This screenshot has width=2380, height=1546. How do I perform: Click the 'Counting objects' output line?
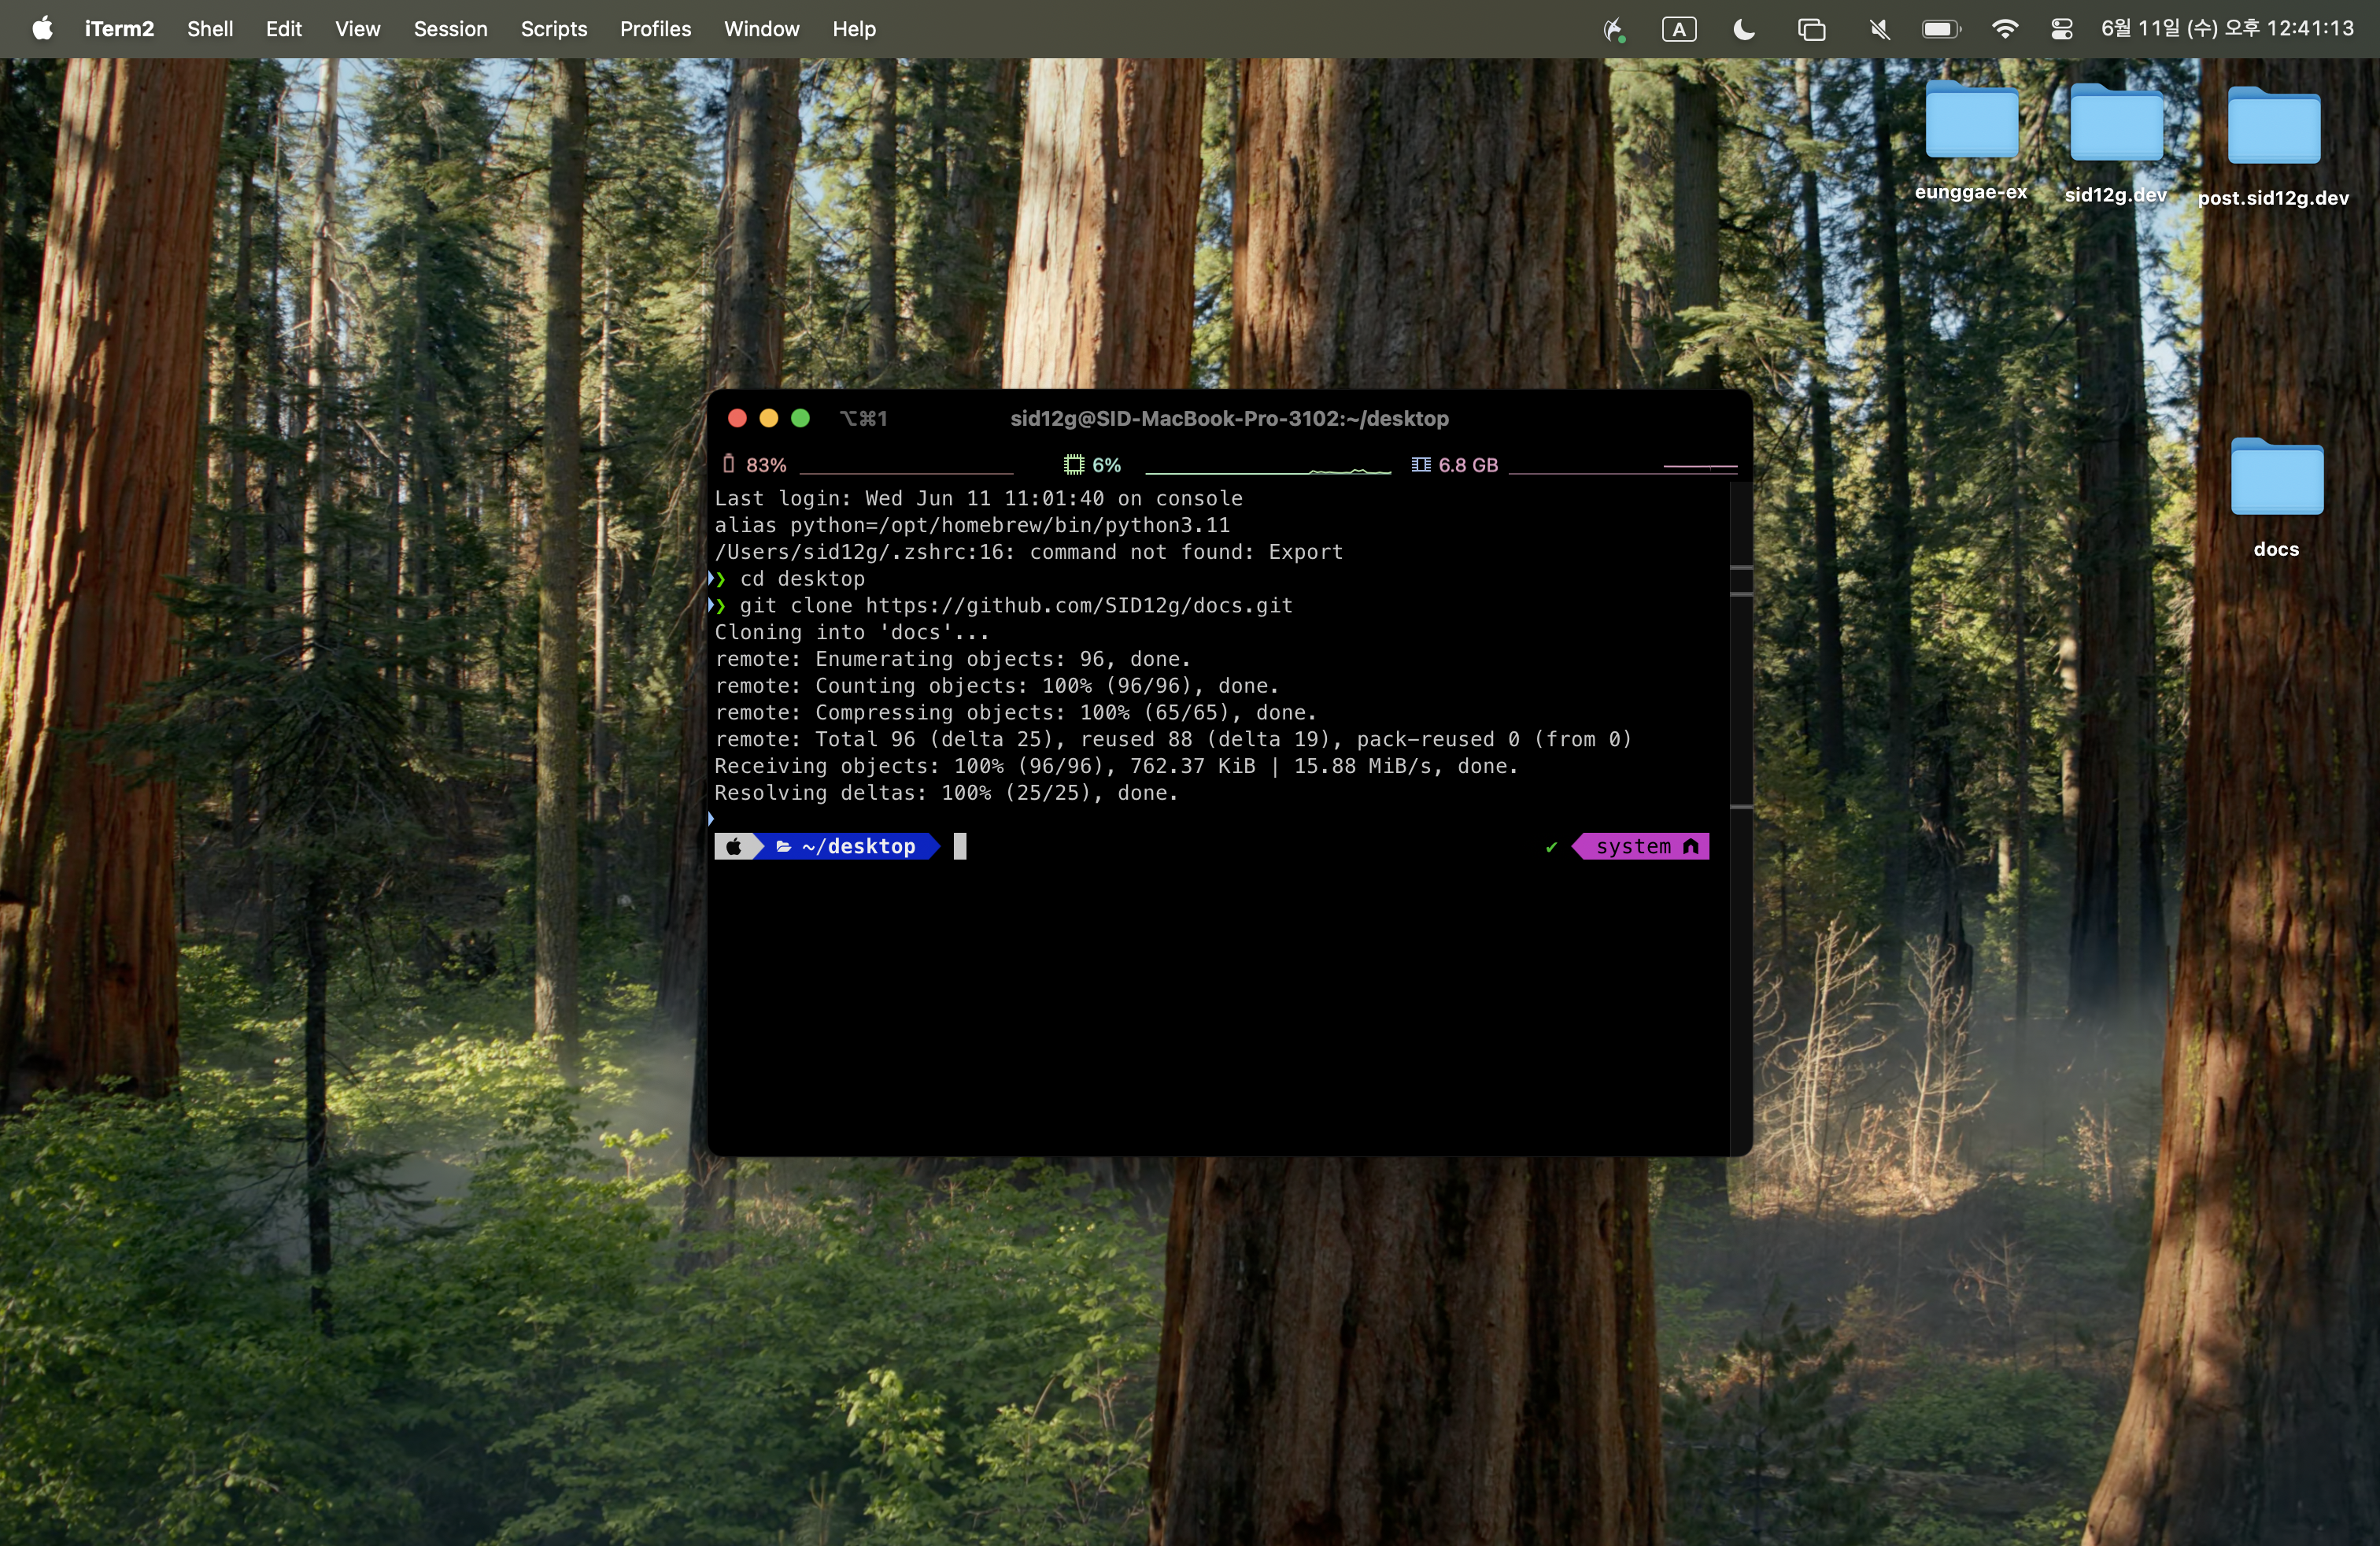[x=997, y=686]
